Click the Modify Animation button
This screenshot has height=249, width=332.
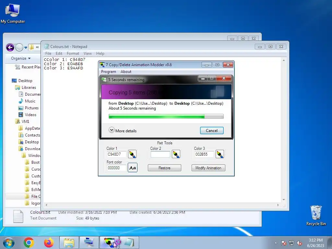208,168
